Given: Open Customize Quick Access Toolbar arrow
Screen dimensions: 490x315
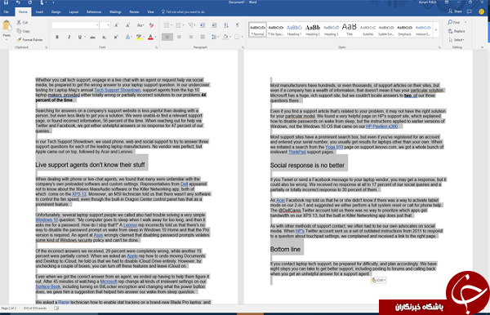Looking at the screenshot, I should point(53,2).
